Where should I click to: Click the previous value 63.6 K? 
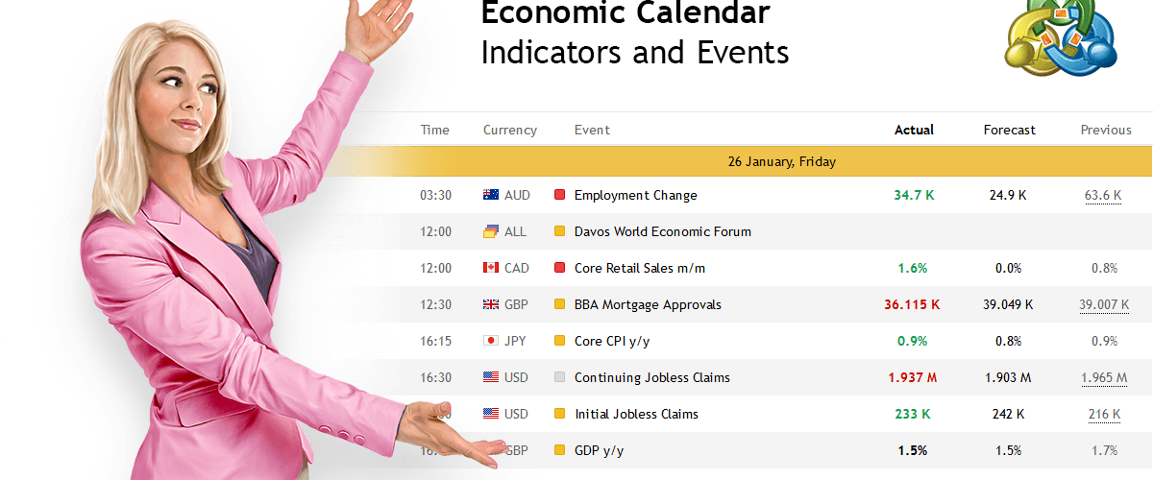[1103, 195]
